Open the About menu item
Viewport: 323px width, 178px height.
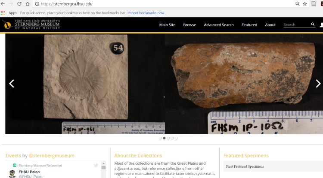click(270, 25)
